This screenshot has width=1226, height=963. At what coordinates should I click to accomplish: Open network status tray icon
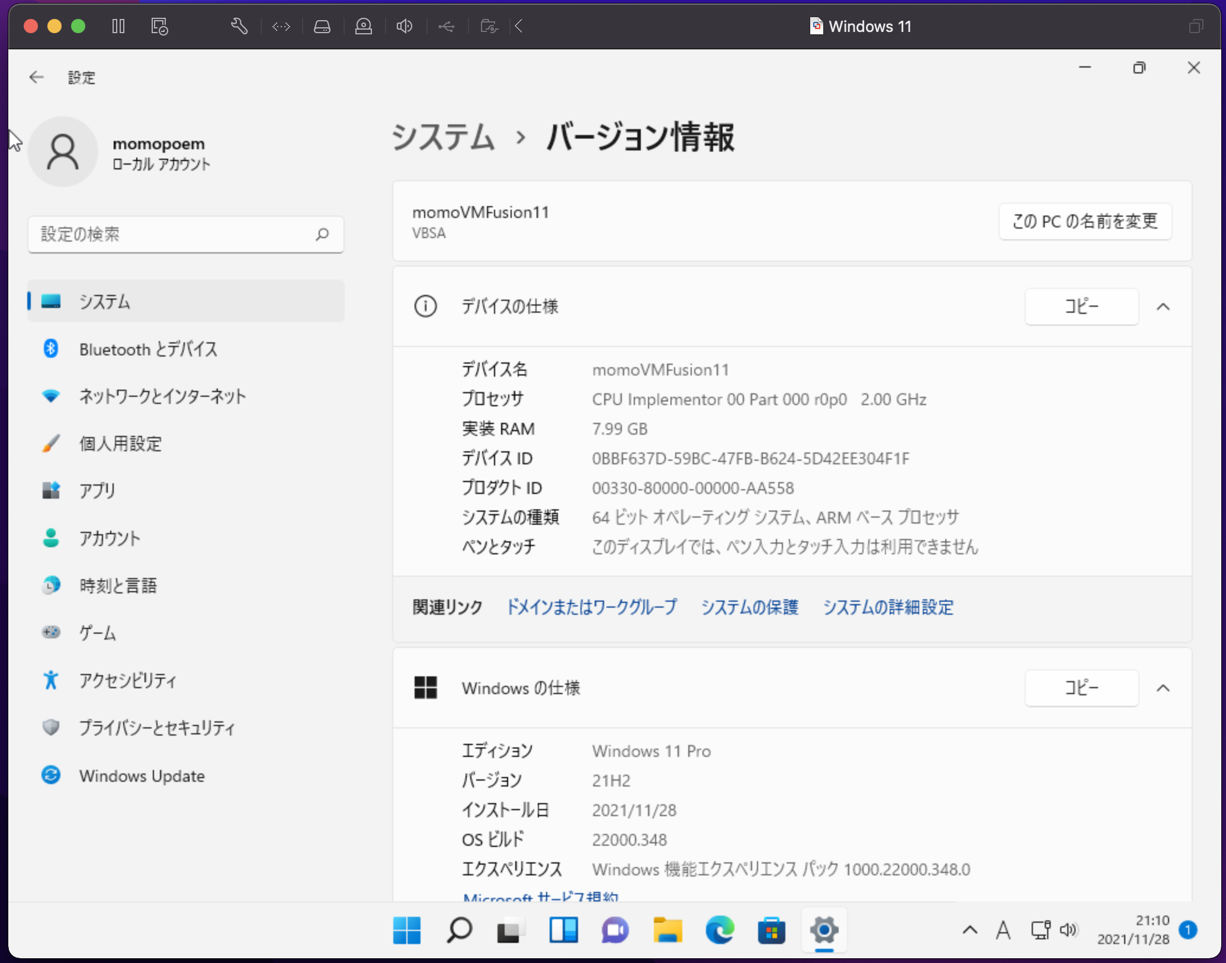click(x=1041, y=930)
